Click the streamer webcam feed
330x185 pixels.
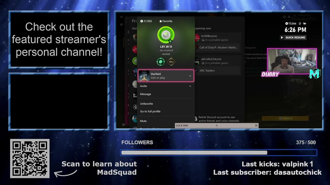point(292,61)
